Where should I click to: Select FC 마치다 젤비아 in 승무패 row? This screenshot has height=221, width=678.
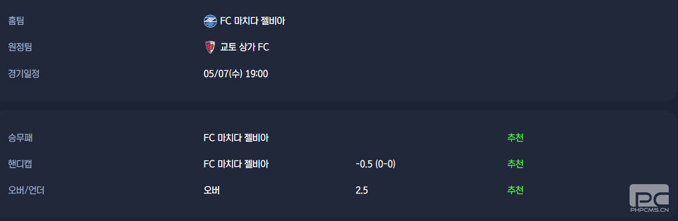click(x=236, y=138)
